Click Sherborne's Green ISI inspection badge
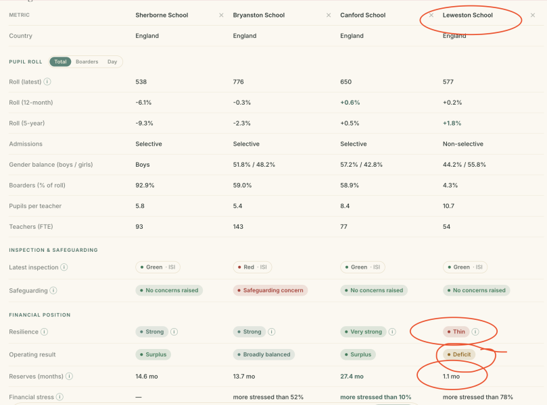 tap(158, 267)
